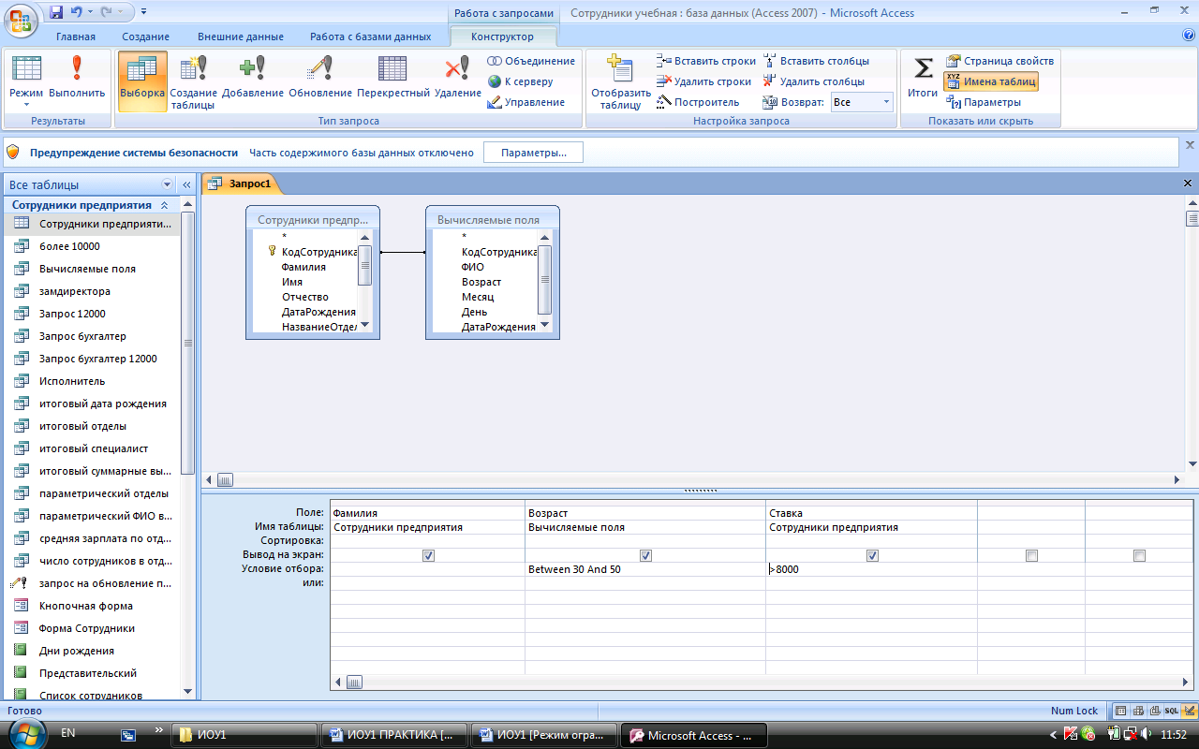1199x749 pixels.
Task: Choose Создание таблицы query type
Action: point(194,81)
